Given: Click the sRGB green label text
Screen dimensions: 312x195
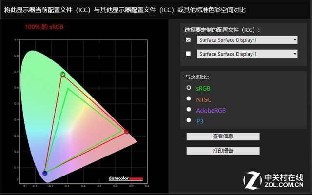Looking at the screenshot, I should pyautogui.click(x=203, y=89).
